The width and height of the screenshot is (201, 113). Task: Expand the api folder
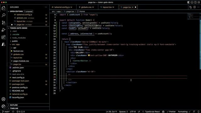[15, 48]
